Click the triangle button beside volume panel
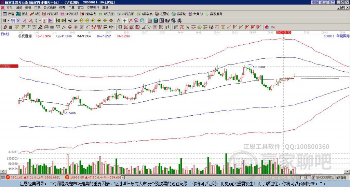This screenshot has width=350, height=187. [x=3, y=171]
